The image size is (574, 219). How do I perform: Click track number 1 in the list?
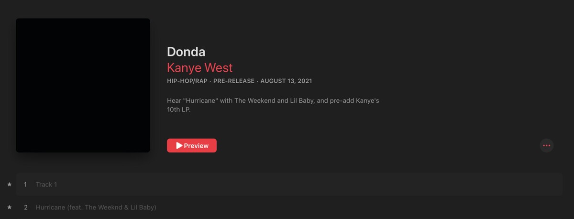pos(25,185)
